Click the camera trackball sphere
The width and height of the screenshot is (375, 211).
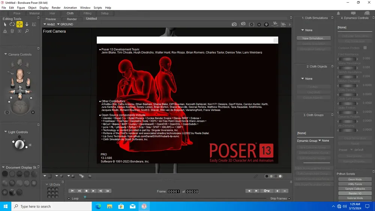pos(20,107)
